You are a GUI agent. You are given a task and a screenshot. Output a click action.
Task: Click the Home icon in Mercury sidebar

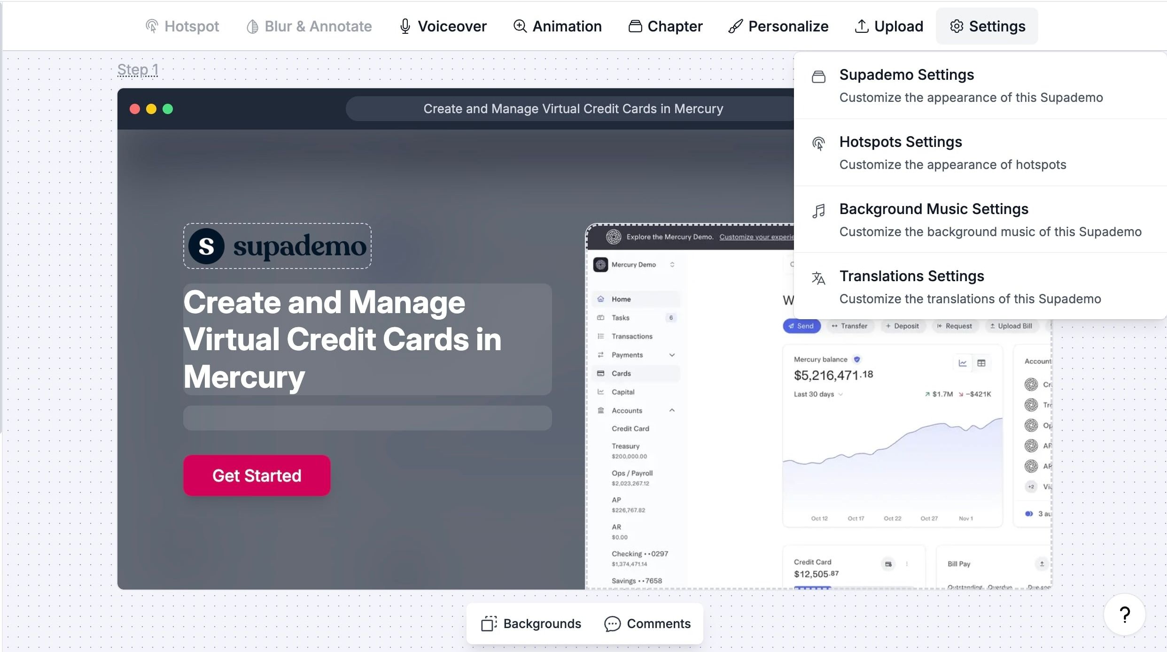coord(600,299)
